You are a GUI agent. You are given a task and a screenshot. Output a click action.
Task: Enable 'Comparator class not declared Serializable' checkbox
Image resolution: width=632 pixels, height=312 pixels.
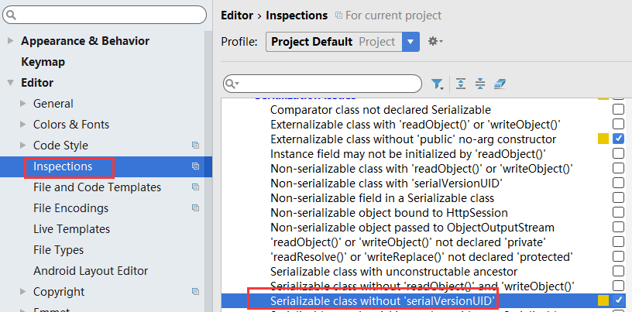[x=618, y=111]
